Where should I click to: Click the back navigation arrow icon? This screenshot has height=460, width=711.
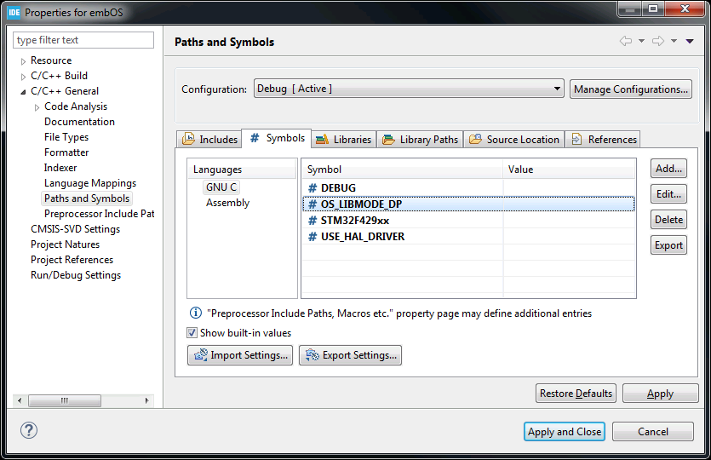(626, 41)
